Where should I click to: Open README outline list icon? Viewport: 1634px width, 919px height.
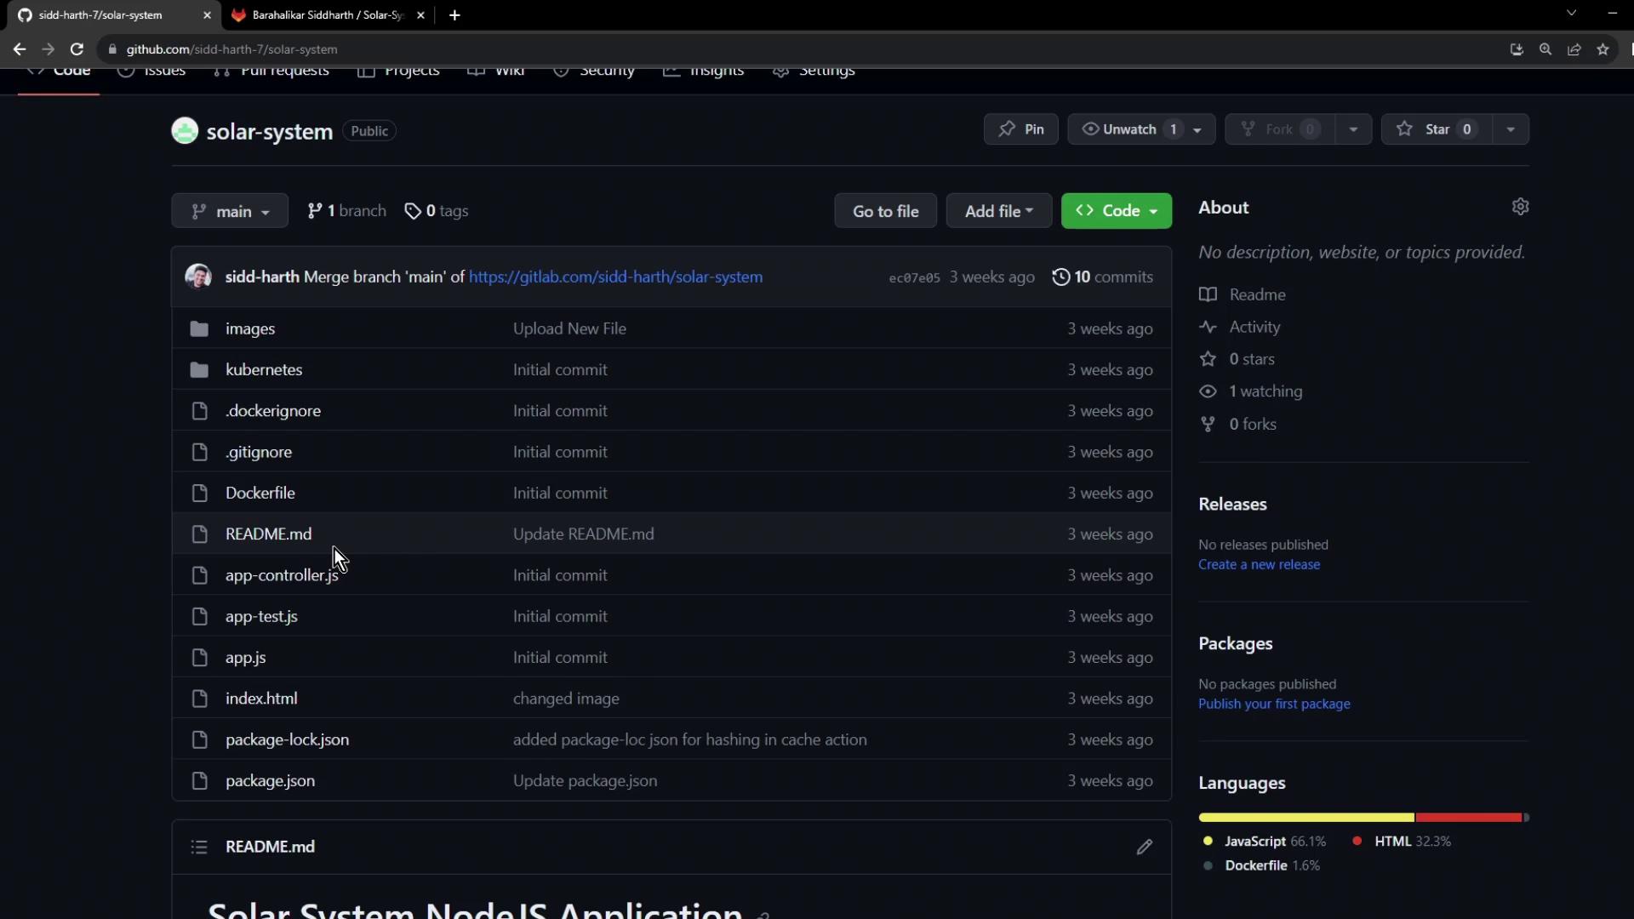199,847
